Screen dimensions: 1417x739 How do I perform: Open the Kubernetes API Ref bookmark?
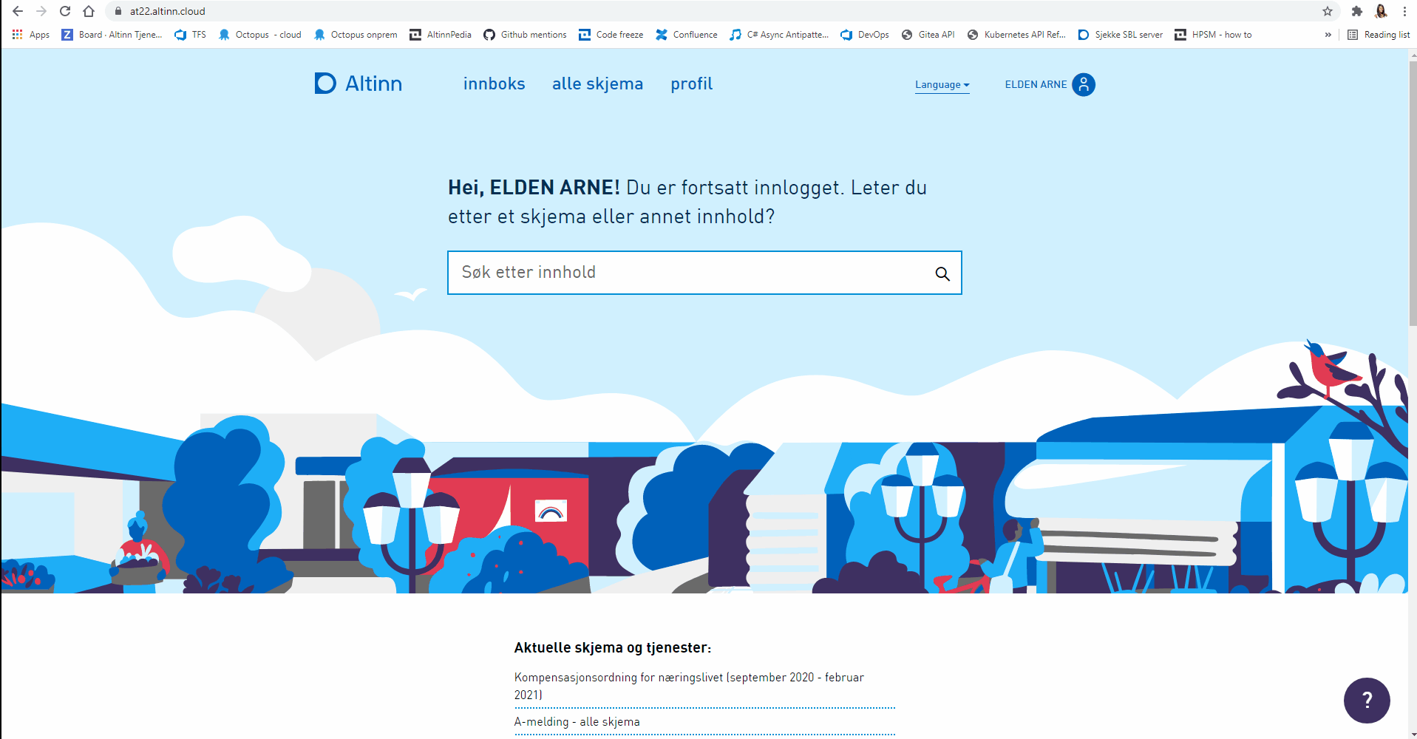1016,35
